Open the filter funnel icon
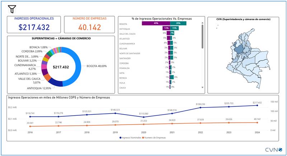287x156 pixels. tap(12, 9)
